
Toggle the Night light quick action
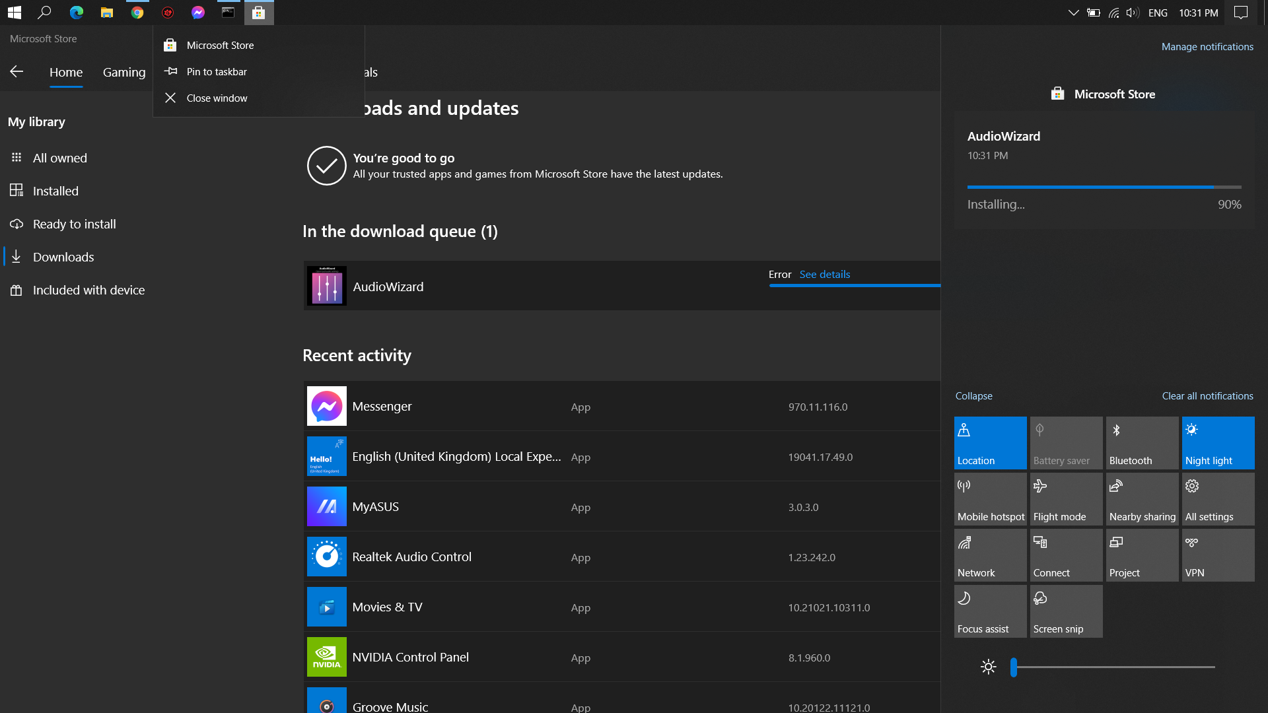[x=1218, y=443]
